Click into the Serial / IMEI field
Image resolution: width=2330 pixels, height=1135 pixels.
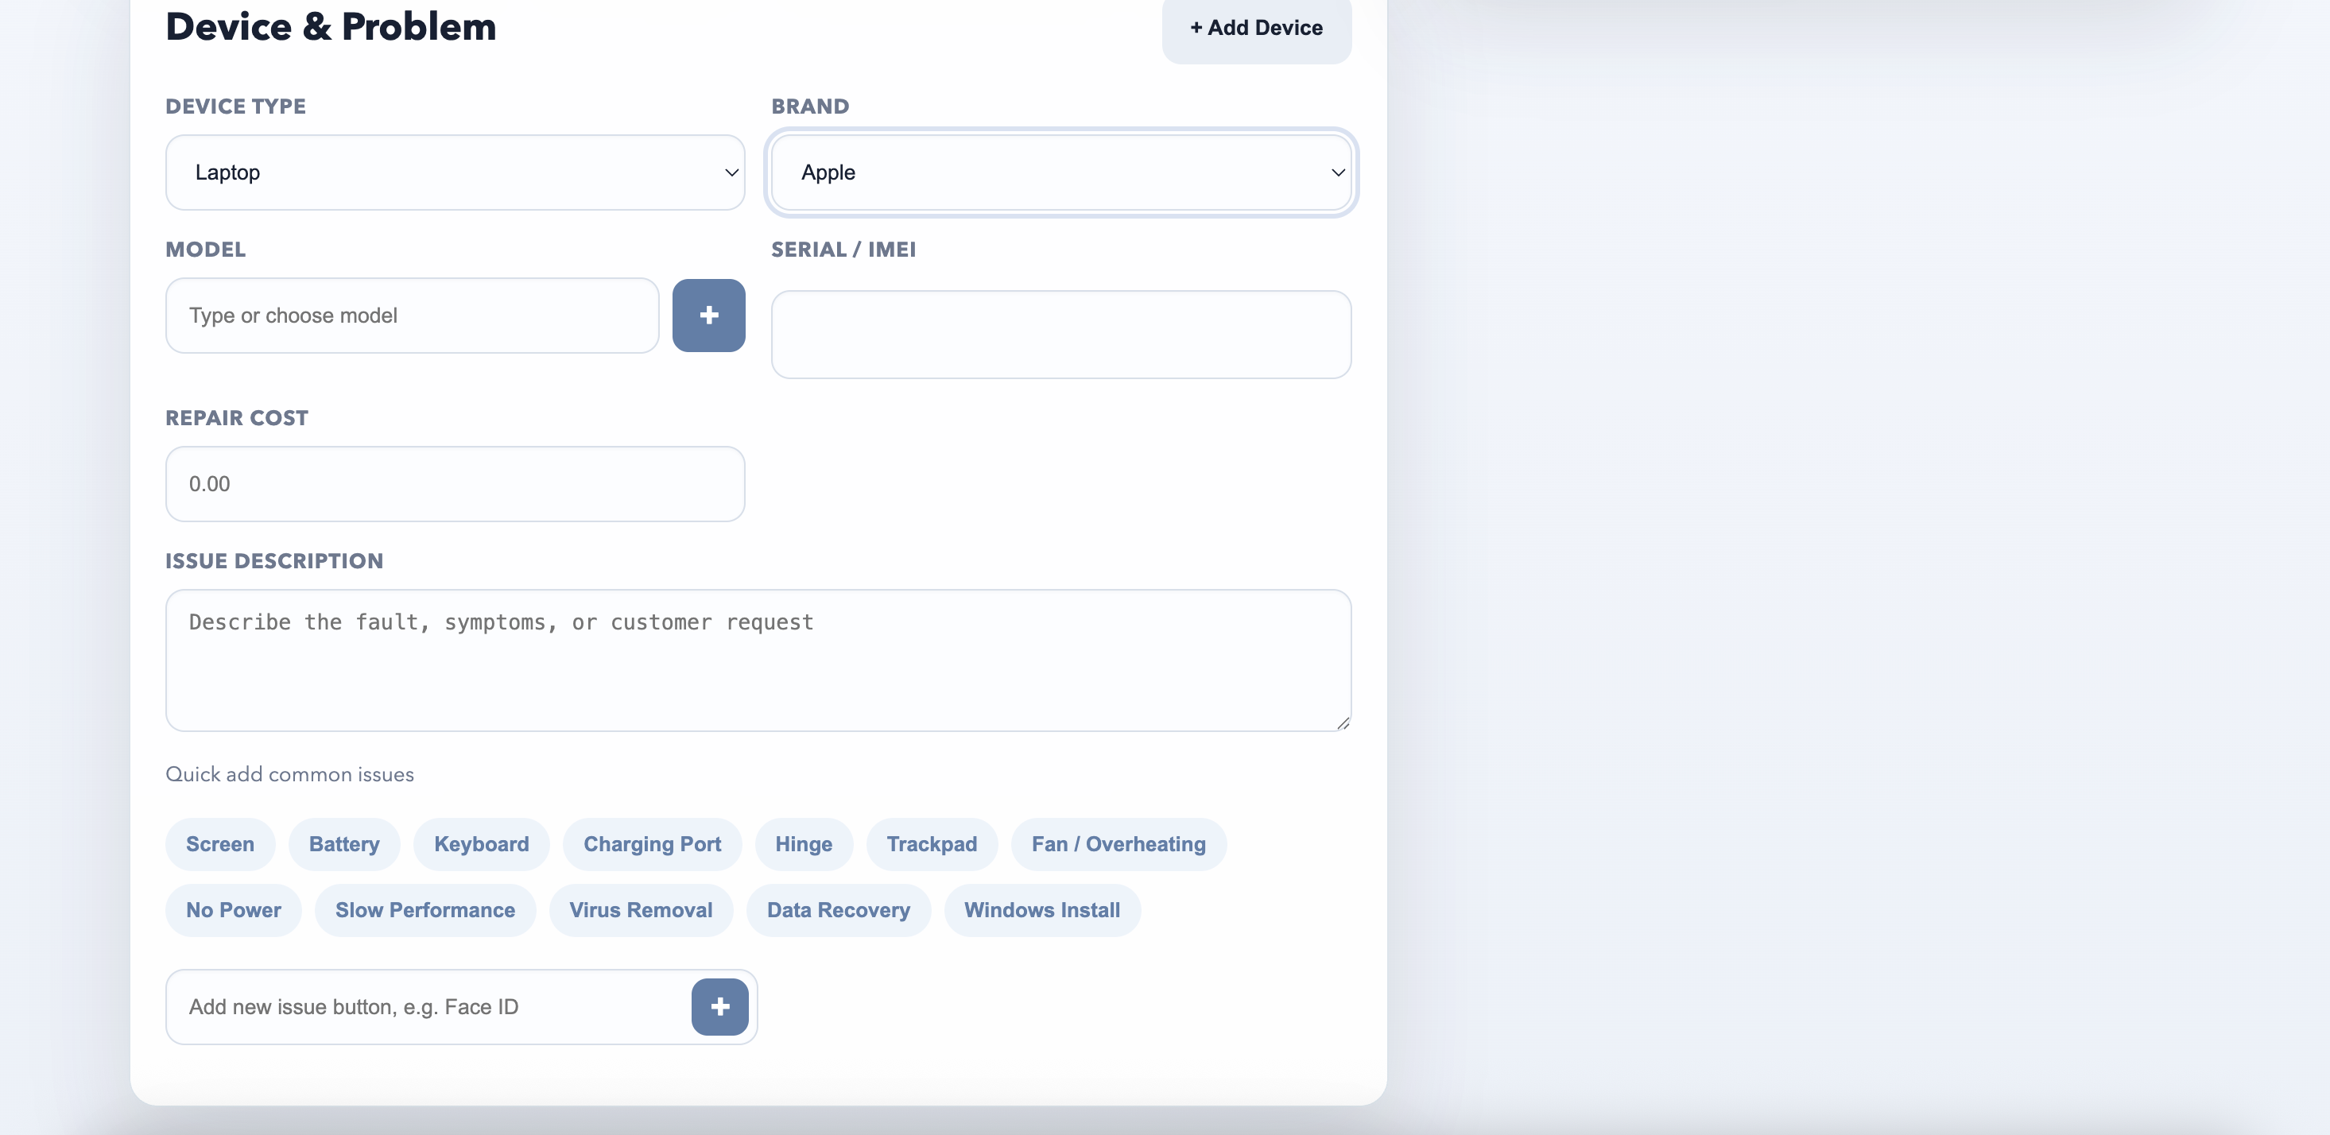click(1060, 334)
